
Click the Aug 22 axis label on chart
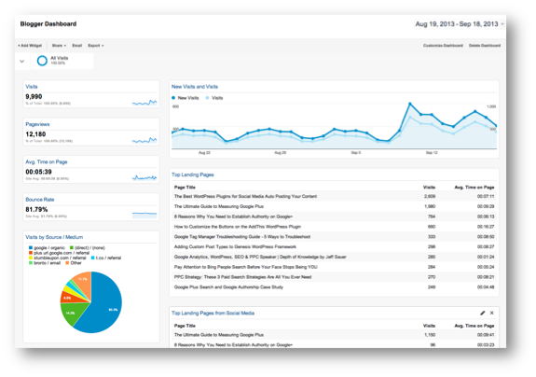(x=204, y=153)
